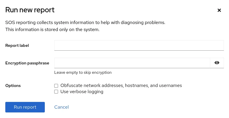Click the 'stored only on the system' sentence
Screen dimensions: 229x118
click(52, 30)
